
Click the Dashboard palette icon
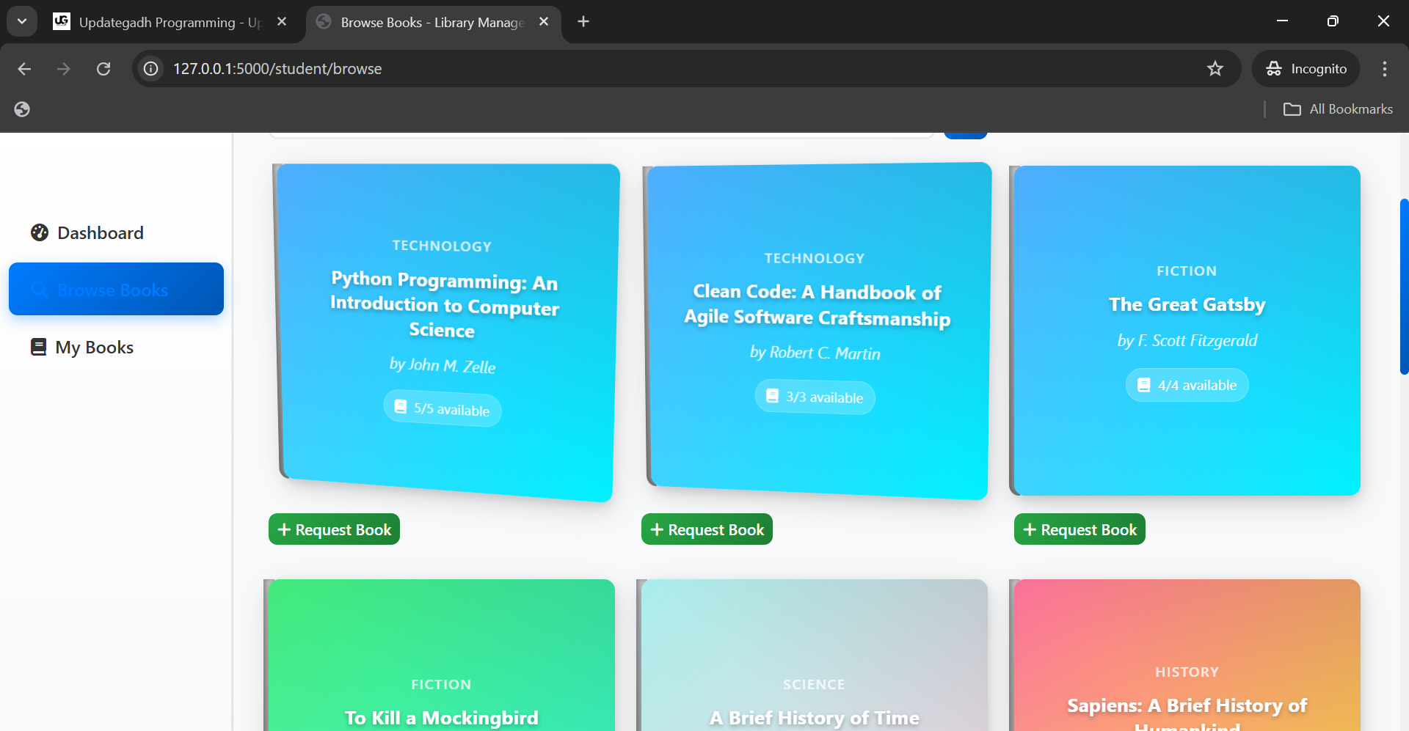point(40,233)
